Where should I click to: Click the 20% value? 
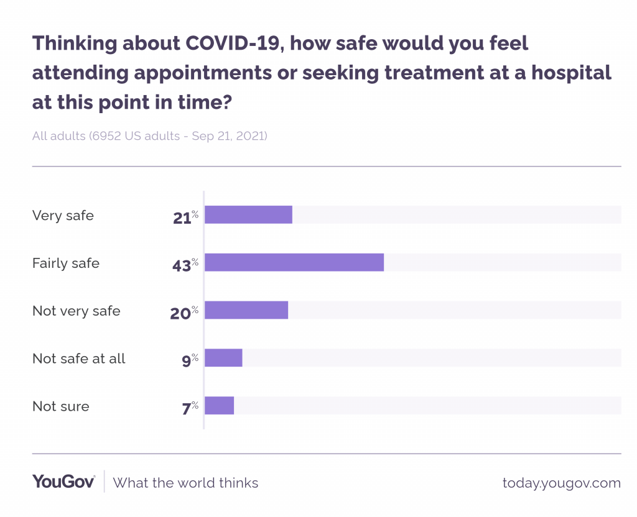click(184, 312)
